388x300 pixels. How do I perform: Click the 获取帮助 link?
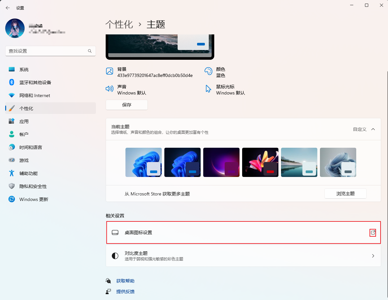coord(125,281)
